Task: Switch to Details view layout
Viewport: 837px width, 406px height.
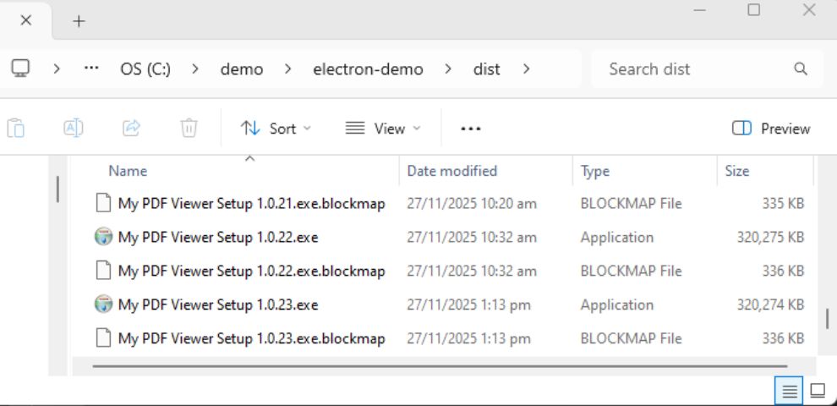Action: pos(789,391)
